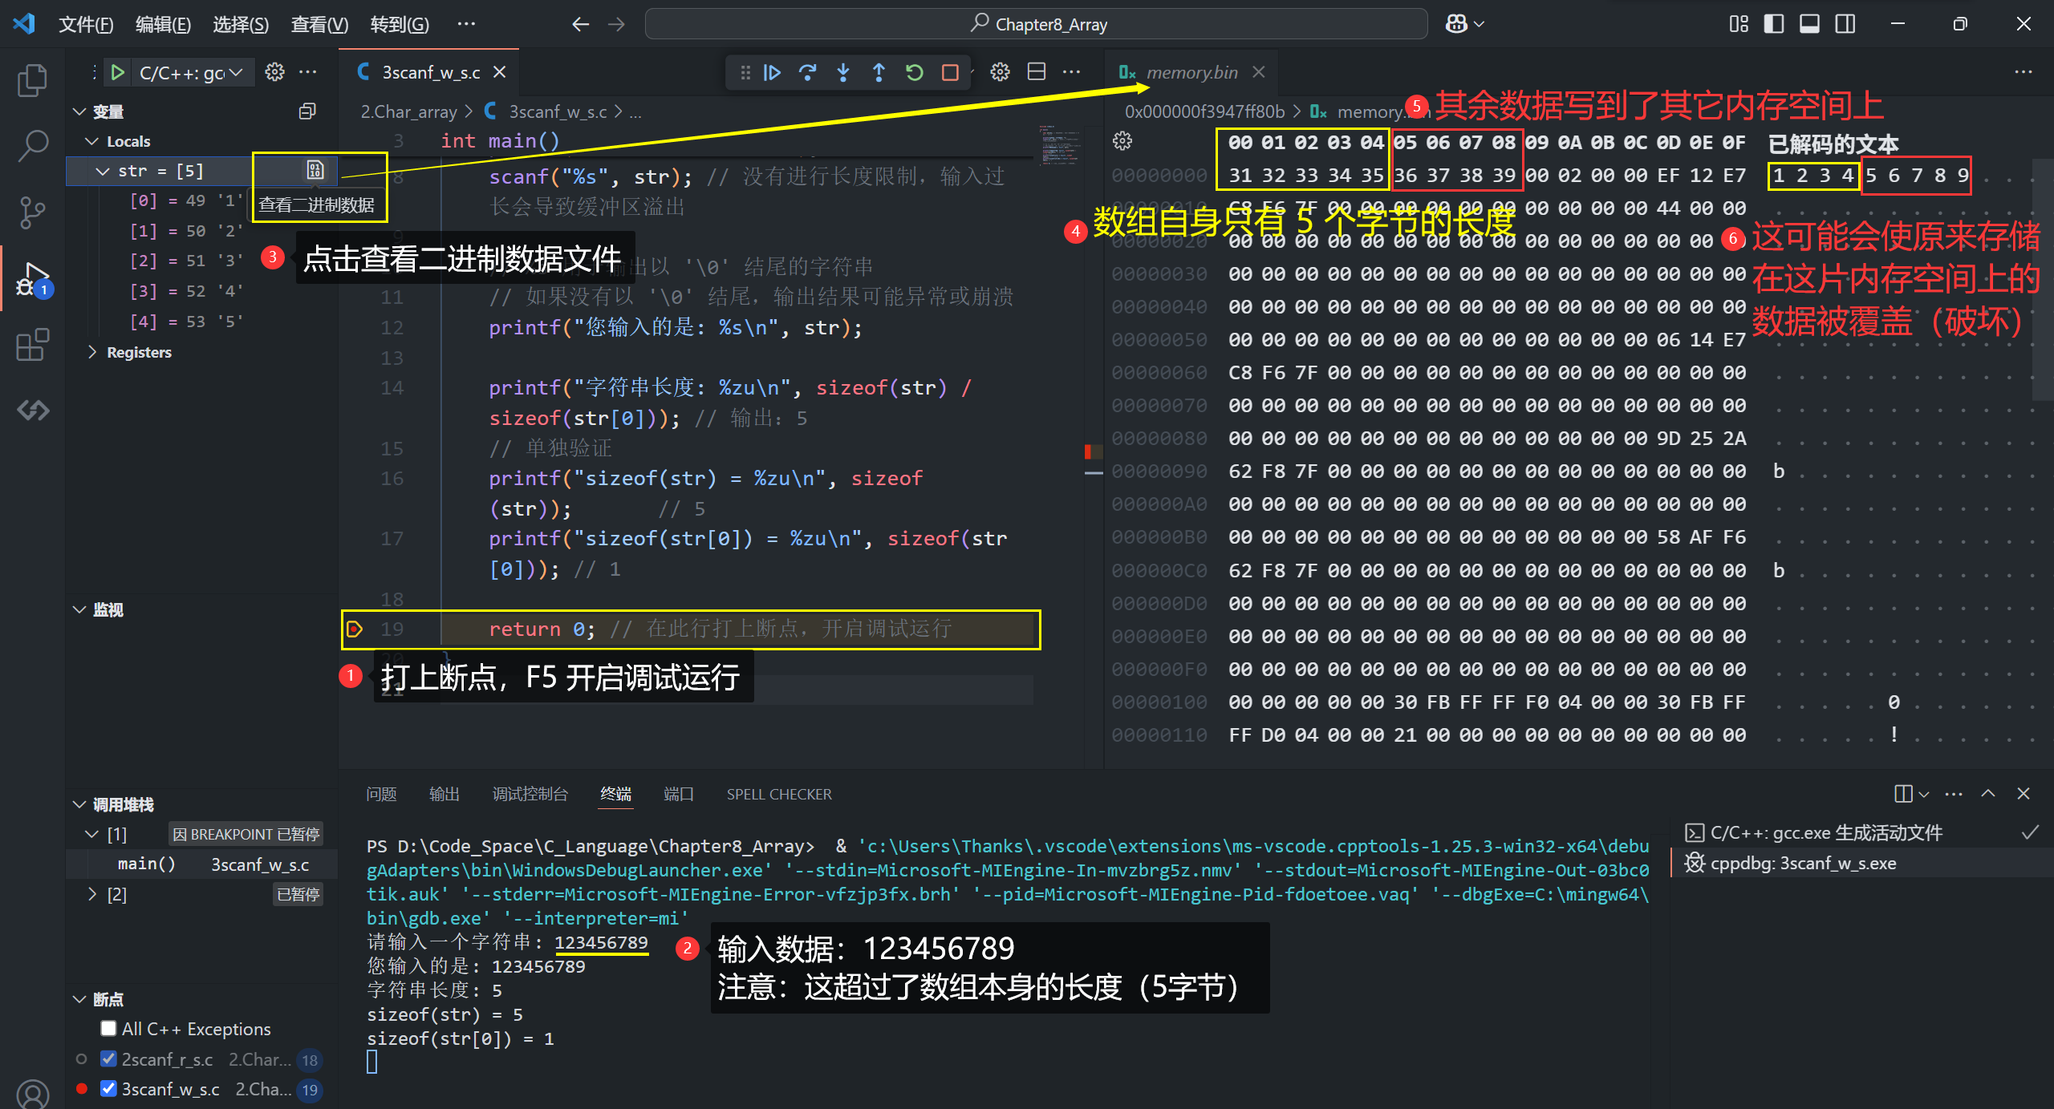The image size is (2054, 1109).
Task: Click the debug Step Into icon
Action: [x=842, y=73]
